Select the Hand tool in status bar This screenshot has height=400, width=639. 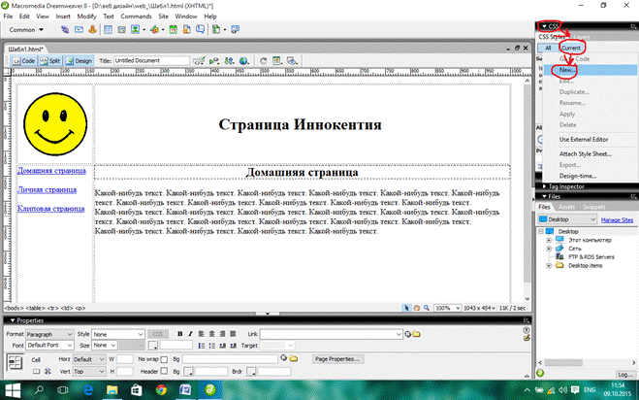(x=417, y=308)
